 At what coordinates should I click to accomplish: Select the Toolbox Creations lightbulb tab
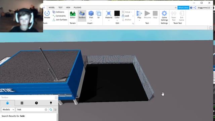(51, 103)
